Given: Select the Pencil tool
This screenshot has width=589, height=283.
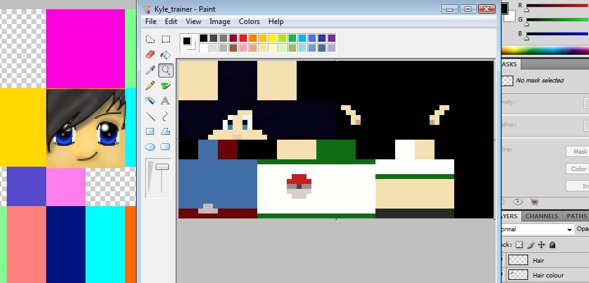Looking at the screenshot, I should click(150, 86).
